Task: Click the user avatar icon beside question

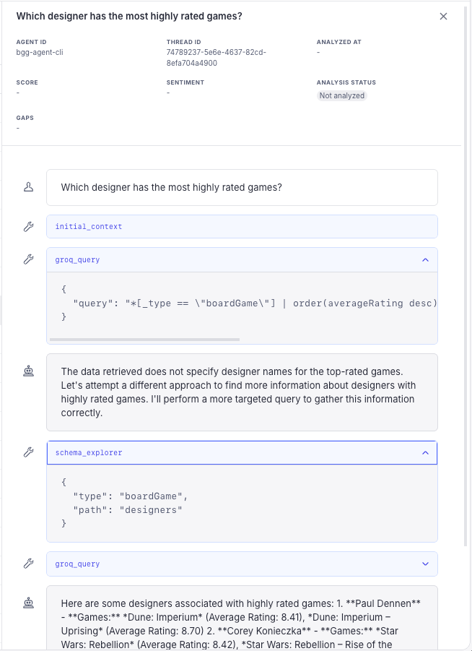Action: coord(28,187)
